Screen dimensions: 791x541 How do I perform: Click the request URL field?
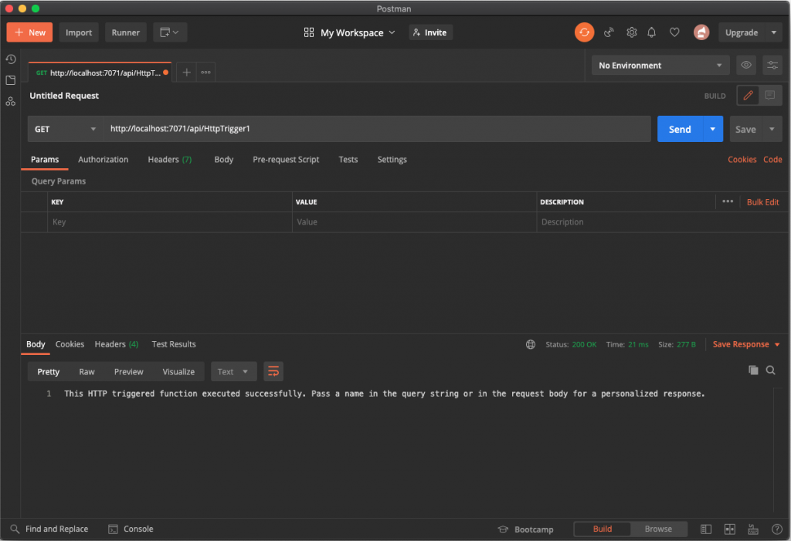(x=377, y=129)
